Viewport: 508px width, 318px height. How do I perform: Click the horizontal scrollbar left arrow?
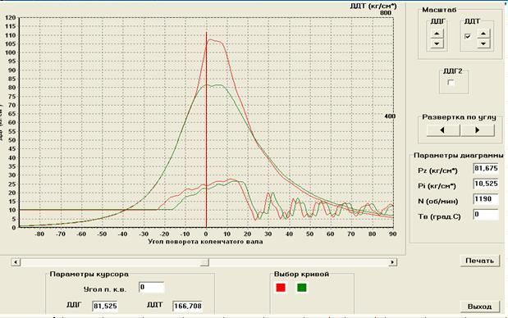pos(16,262)
